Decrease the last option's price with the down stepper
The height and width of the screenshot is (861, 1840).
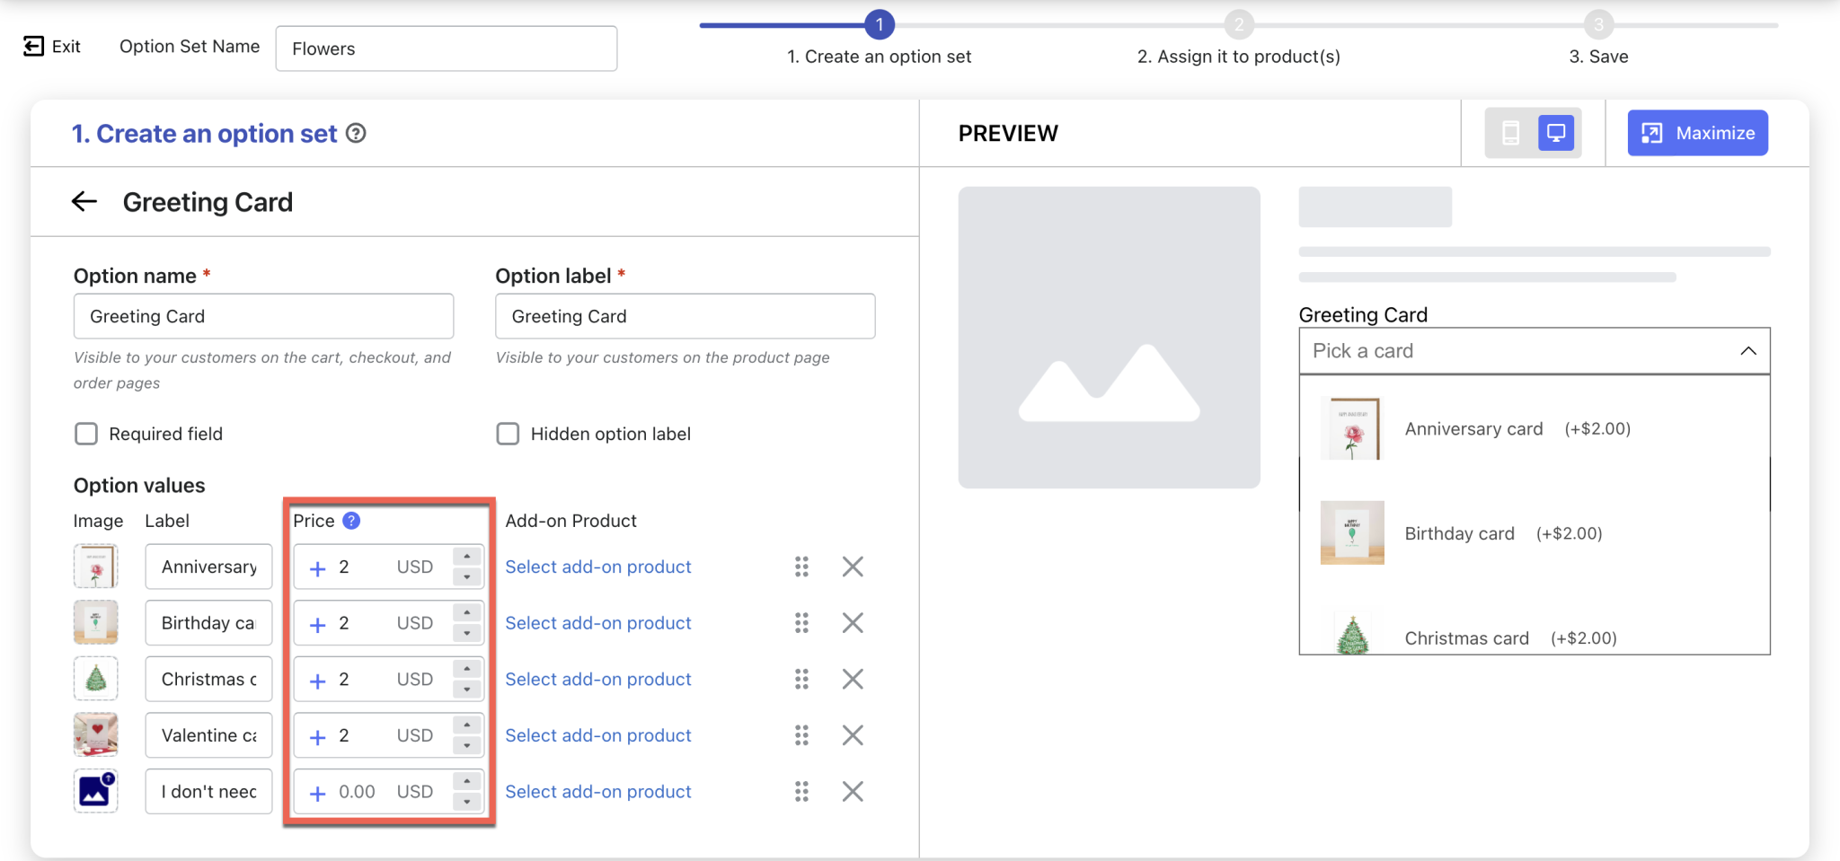[466, 800]
